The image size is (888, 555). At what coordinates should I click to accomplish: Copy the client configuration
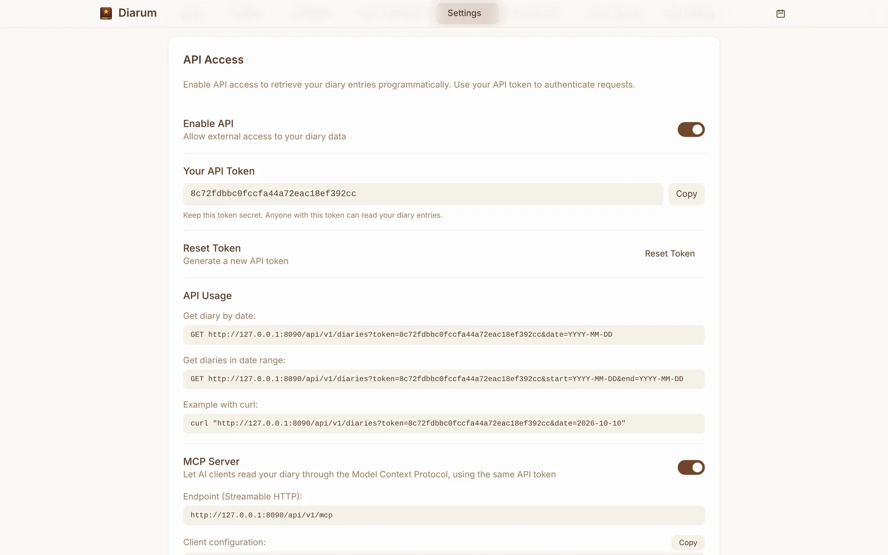pos(688,543)
